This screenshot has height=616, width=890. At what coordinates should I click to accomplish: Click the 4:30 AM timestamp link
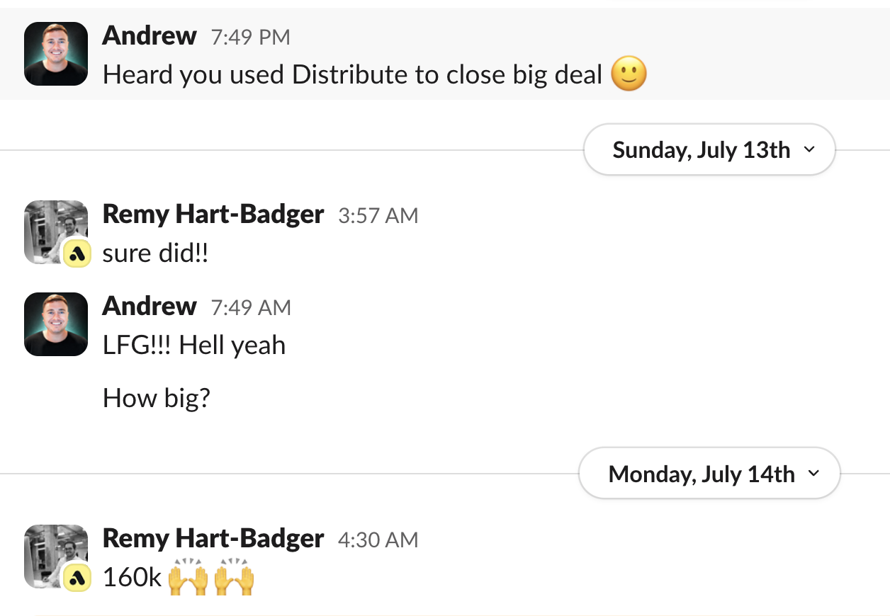click(378, 540)
